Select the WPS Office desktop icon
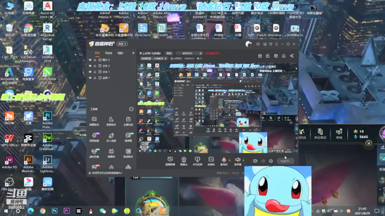 (9, 140)
